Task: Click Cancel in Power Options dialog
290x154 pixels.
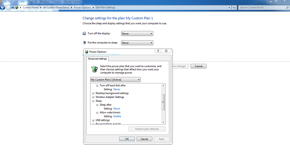Action: pos(144,139)
